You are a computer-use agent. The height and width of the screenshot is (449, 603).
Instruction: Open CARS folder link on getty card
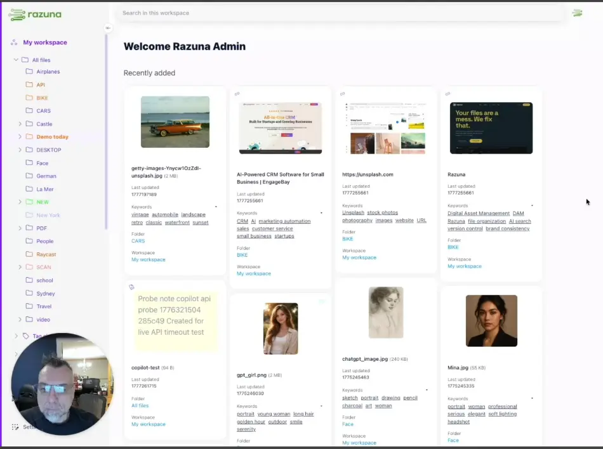(x=138, y=241)
